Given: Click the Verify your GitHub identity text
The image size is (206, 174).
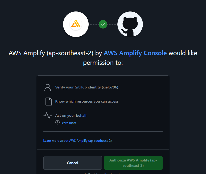Looking at the screenshot, I should (86, 87).
